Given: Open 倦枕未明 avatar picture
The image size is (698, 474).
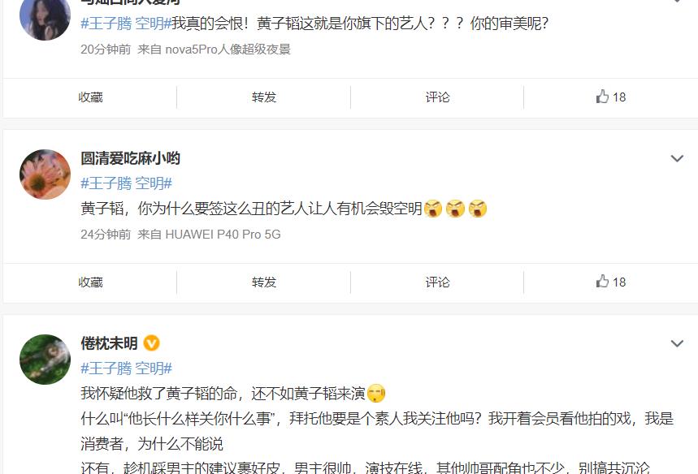Looking at the screenshot, I should tap(45, 360).
